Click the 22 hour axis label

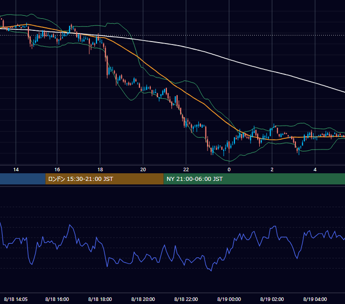pos(186,170)
